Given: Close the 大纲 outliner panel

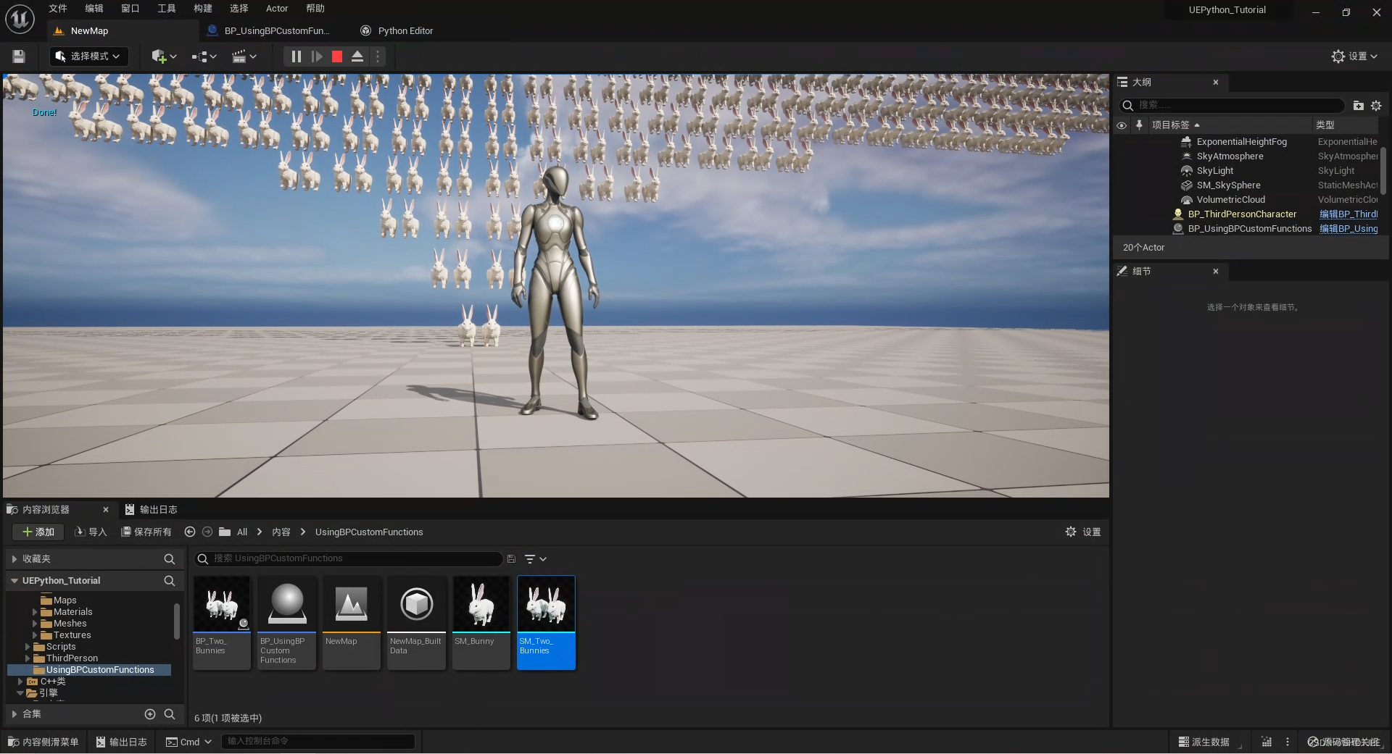Looking at the screenshot, I should point(1216,83).
